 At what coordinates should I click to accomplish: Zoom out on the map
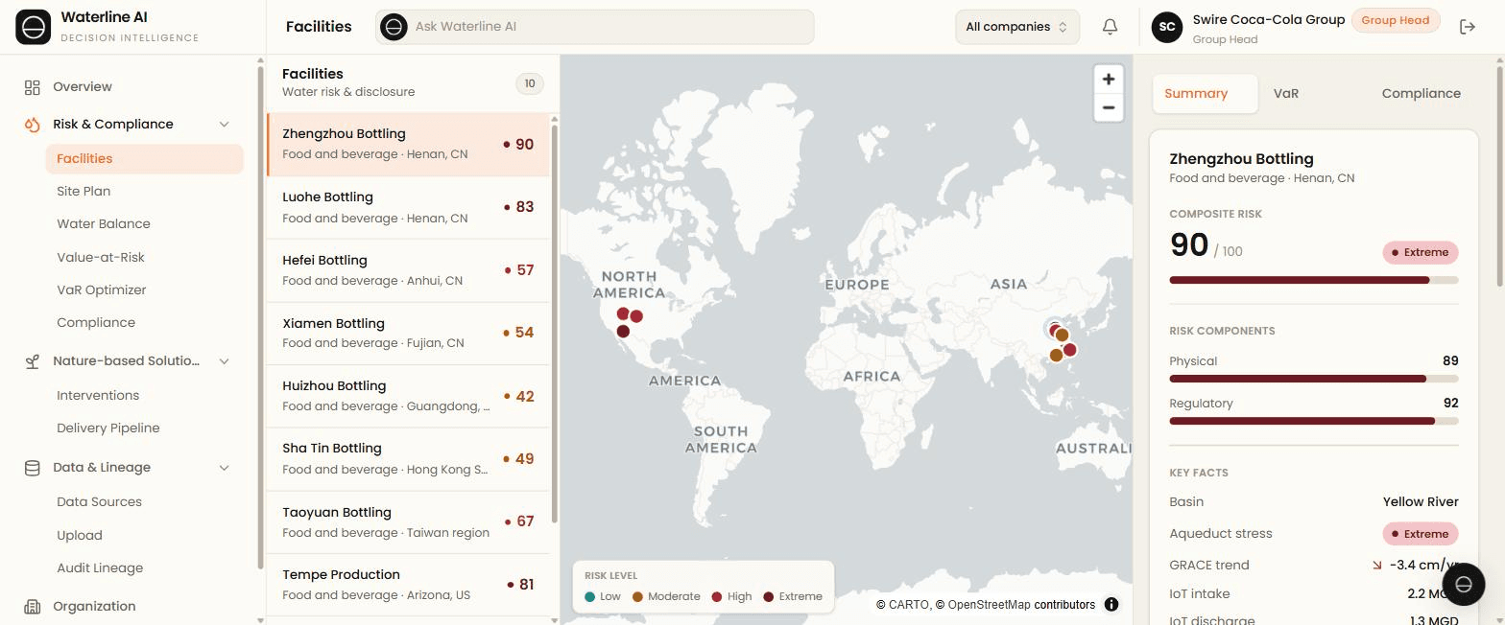coord(1109,107)
